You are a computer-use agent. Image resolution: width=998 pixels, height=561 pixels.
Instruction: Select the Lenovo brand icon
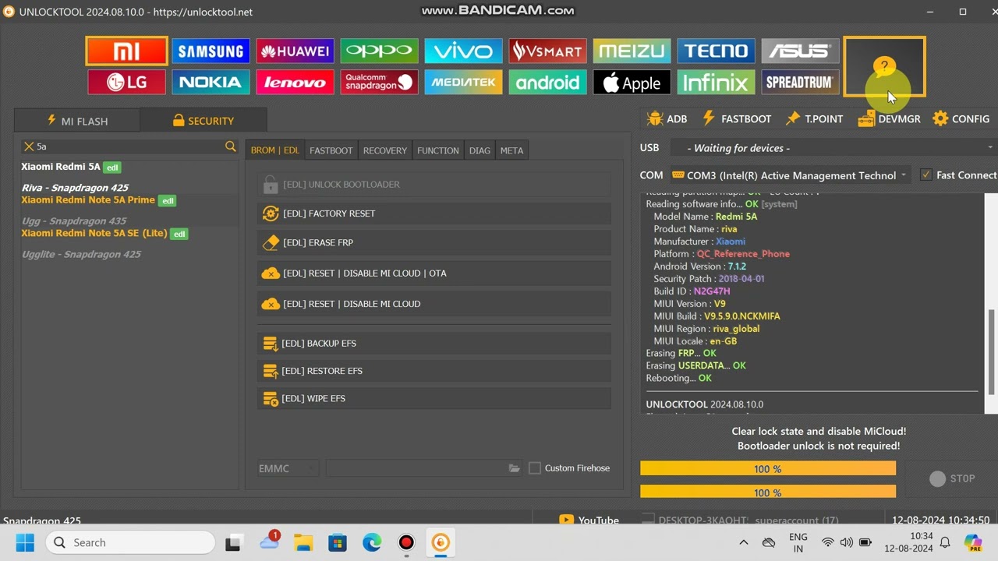[295, 82]
